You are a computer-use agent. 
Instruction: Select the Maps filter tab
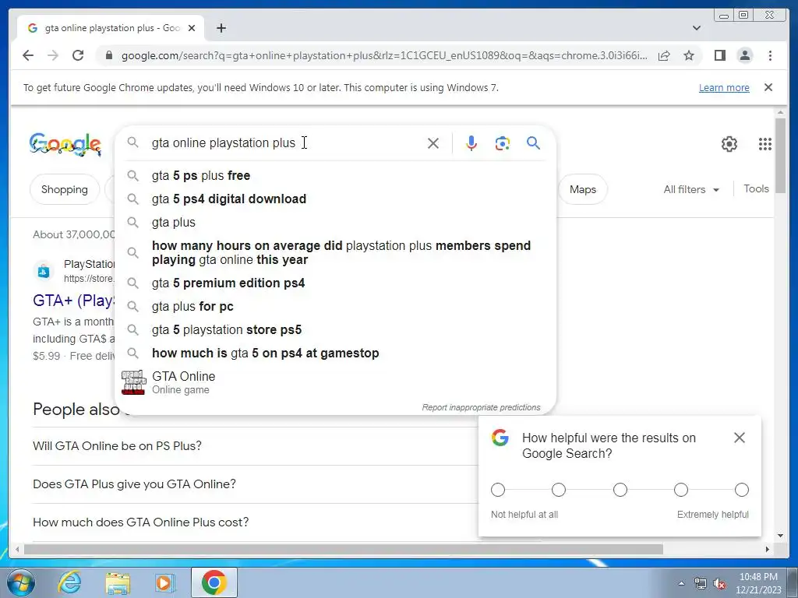[x=583, y=190]
